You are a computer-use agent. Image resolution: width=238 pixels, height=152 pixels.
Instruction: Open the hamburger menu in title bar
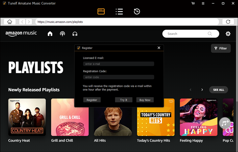[203, 3]
